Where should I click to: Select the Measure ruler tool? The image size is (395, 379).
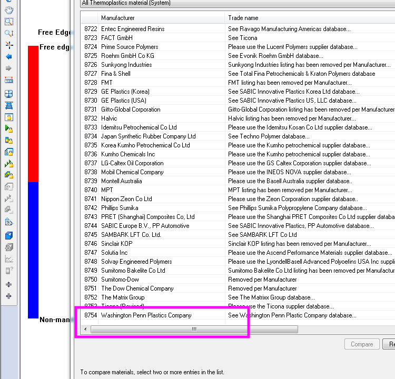point(9,80)
